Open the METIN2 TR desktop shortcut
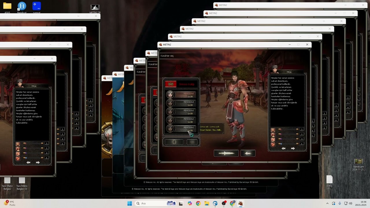Image resolution: width=370 pixels, height=208 pixels. (95, 9)
